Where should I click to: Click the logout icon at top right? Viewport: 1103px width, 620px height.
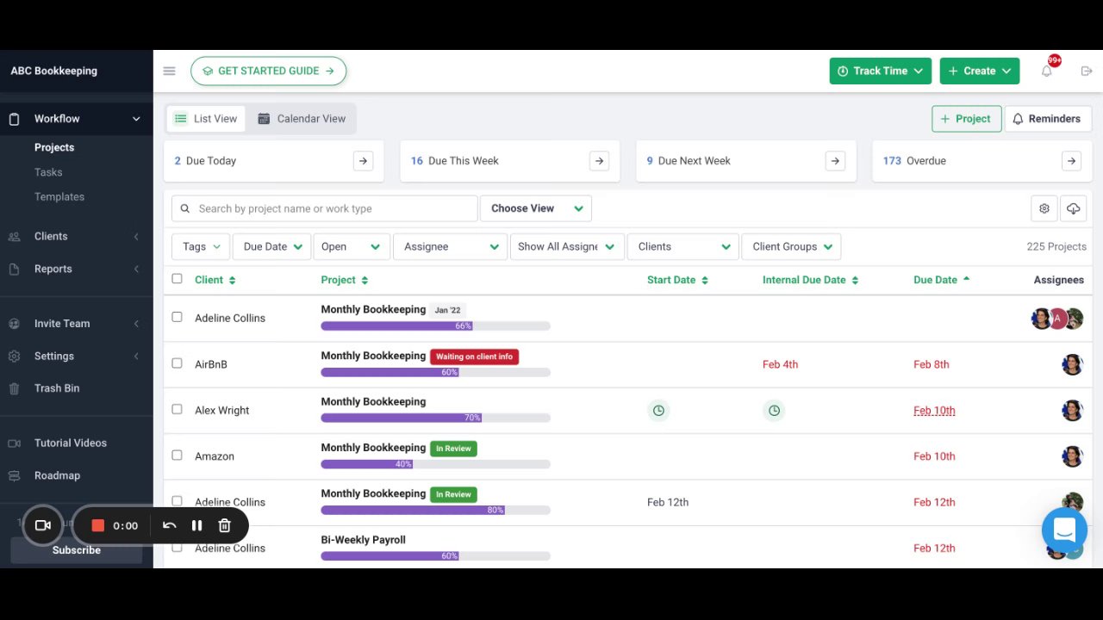coord(1086,71)
